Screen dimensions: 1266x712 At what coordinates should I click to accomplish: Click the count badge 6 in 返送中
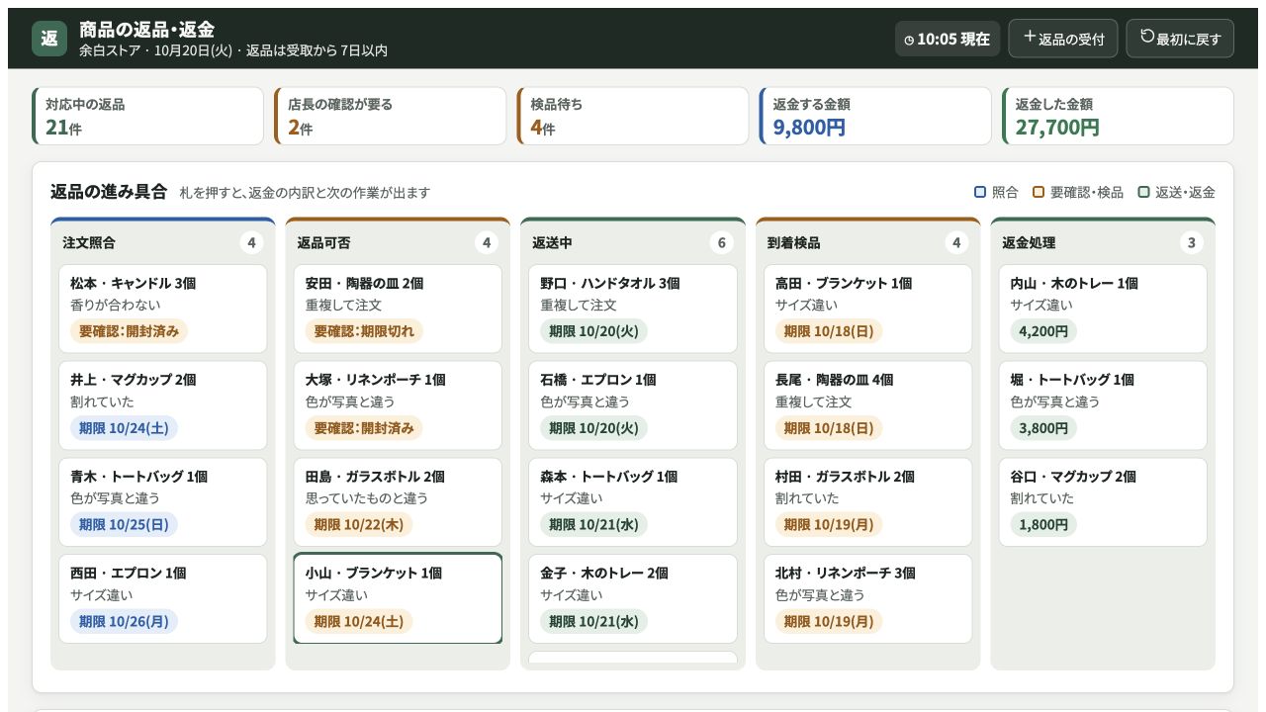tap(721, 242)
